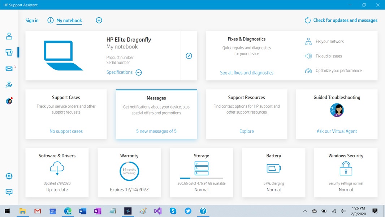
Task: Open the Warranty tile expiring 12/14/2022
Action: [x=129, y=172]
